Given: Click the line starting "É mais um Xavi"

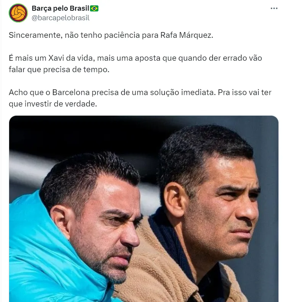Looking at the screenshot, I should tap(135, 58).
